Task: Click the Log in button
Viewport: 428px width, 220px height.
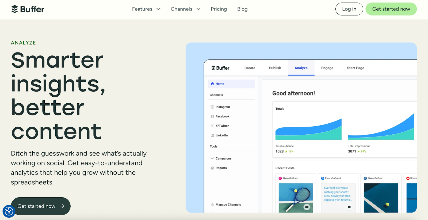Action: (x=349, y=9)
